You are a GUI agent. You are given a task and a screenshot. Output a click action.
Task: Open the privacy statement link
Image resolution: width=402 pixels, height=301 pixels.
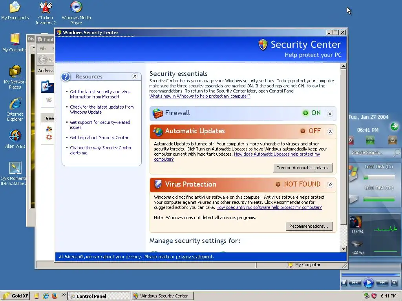pyautogui.click(x=194, y=257)
